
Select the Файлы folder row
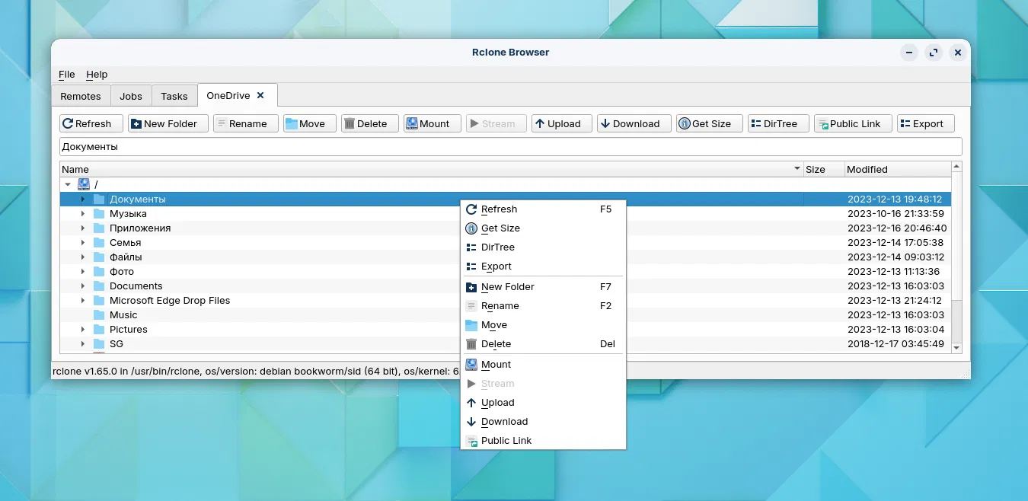point(506,257)
